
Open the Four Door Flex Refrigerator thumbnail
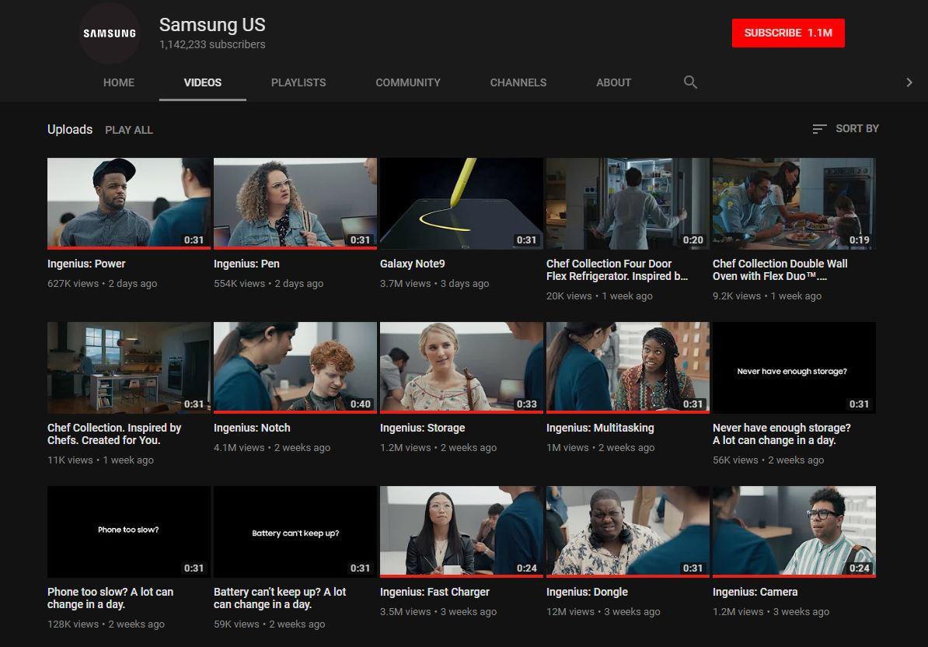pos(628,203)
